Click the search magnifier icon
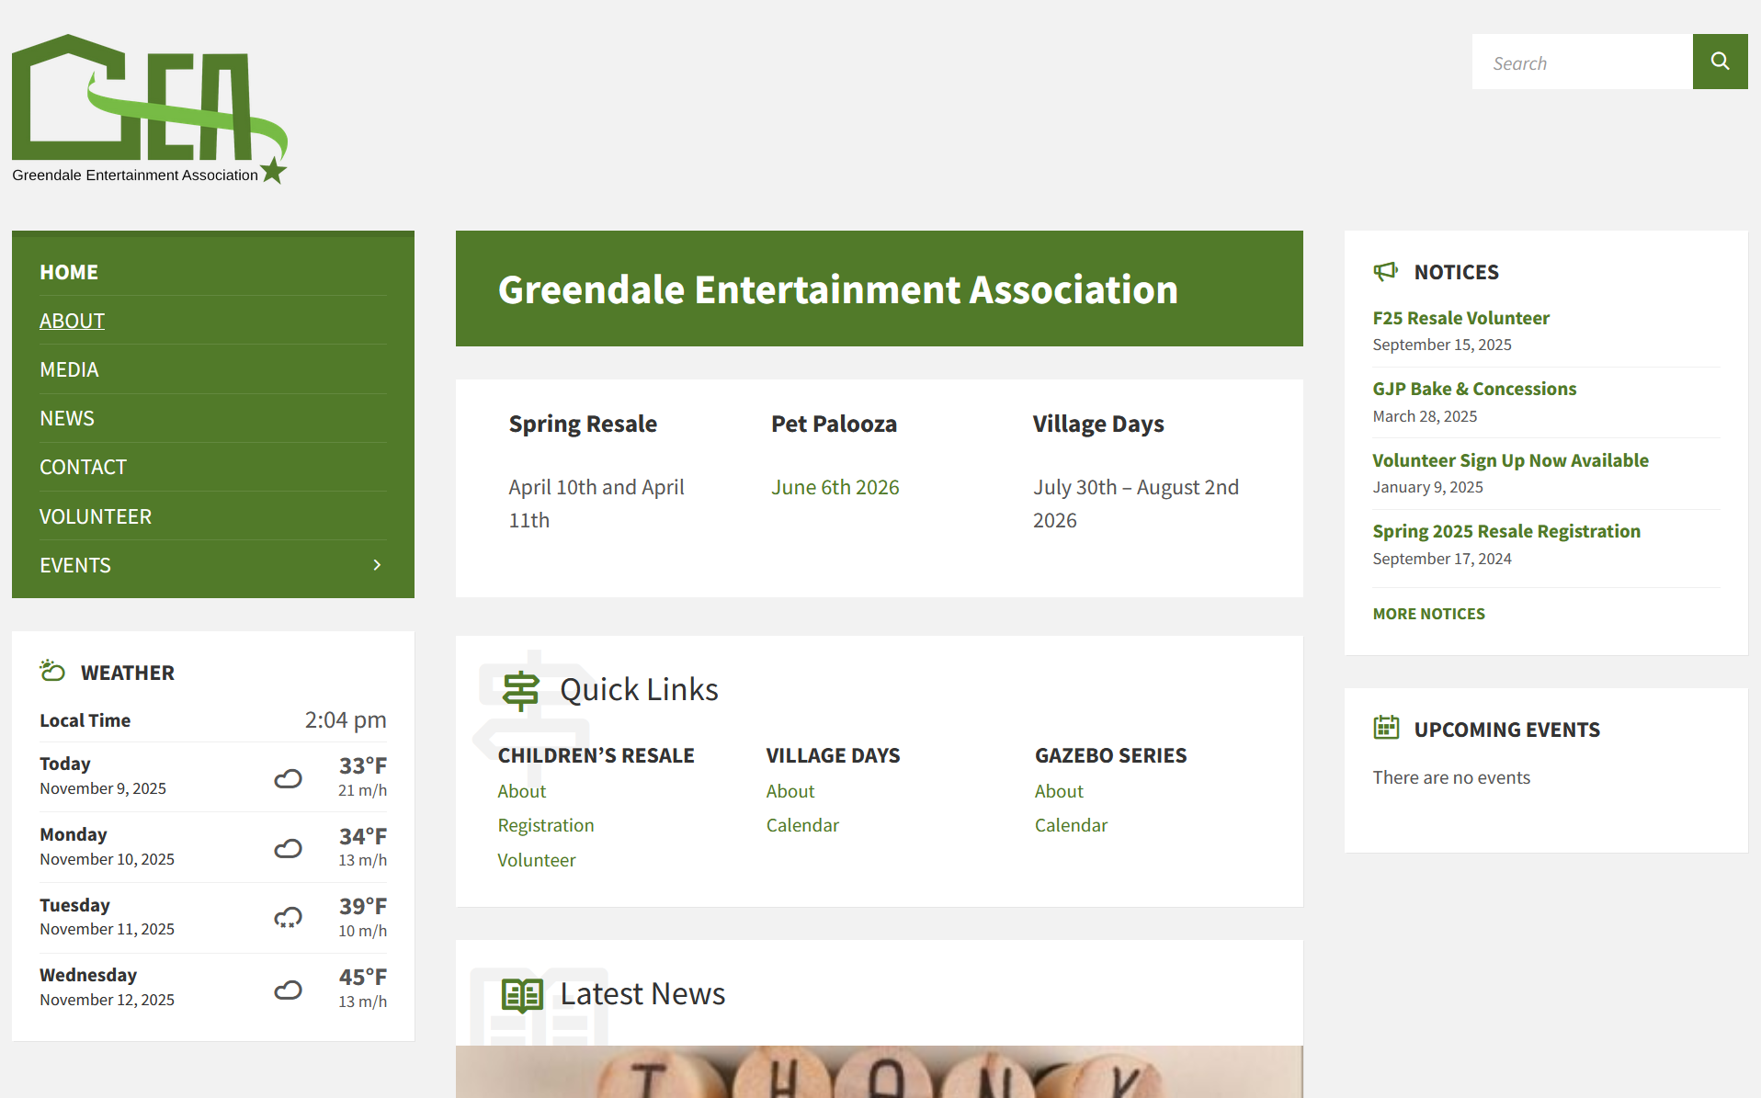The height and width of the screenshot is (1098, 1761). tap(1720, 62)
